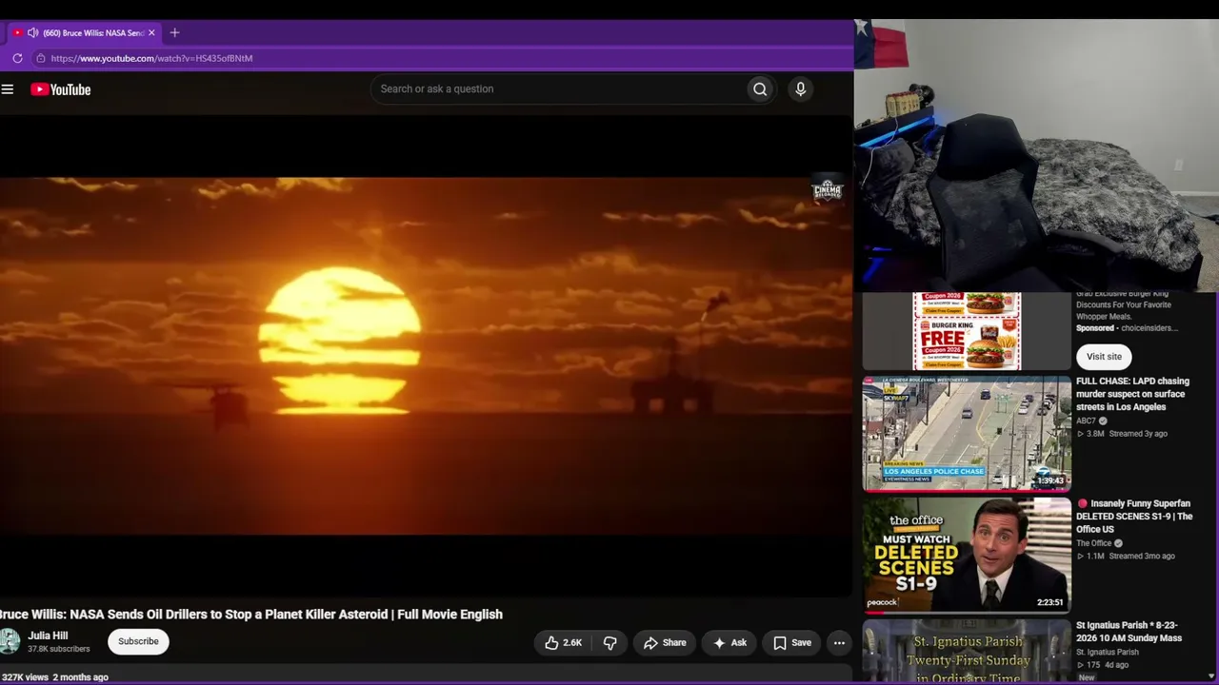Pause the video by clicking the player
The image size is (1219, 685).
tap(427, 356)
